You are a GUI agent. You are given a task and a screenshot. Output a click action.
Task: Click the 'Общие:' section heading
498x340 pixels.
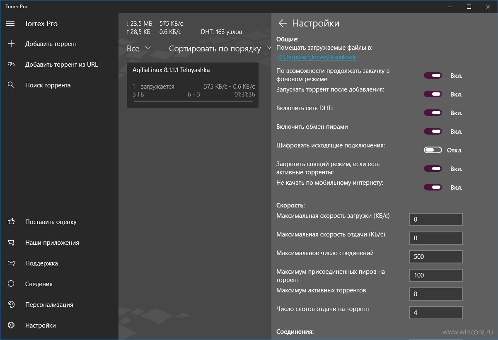[288, 39]
